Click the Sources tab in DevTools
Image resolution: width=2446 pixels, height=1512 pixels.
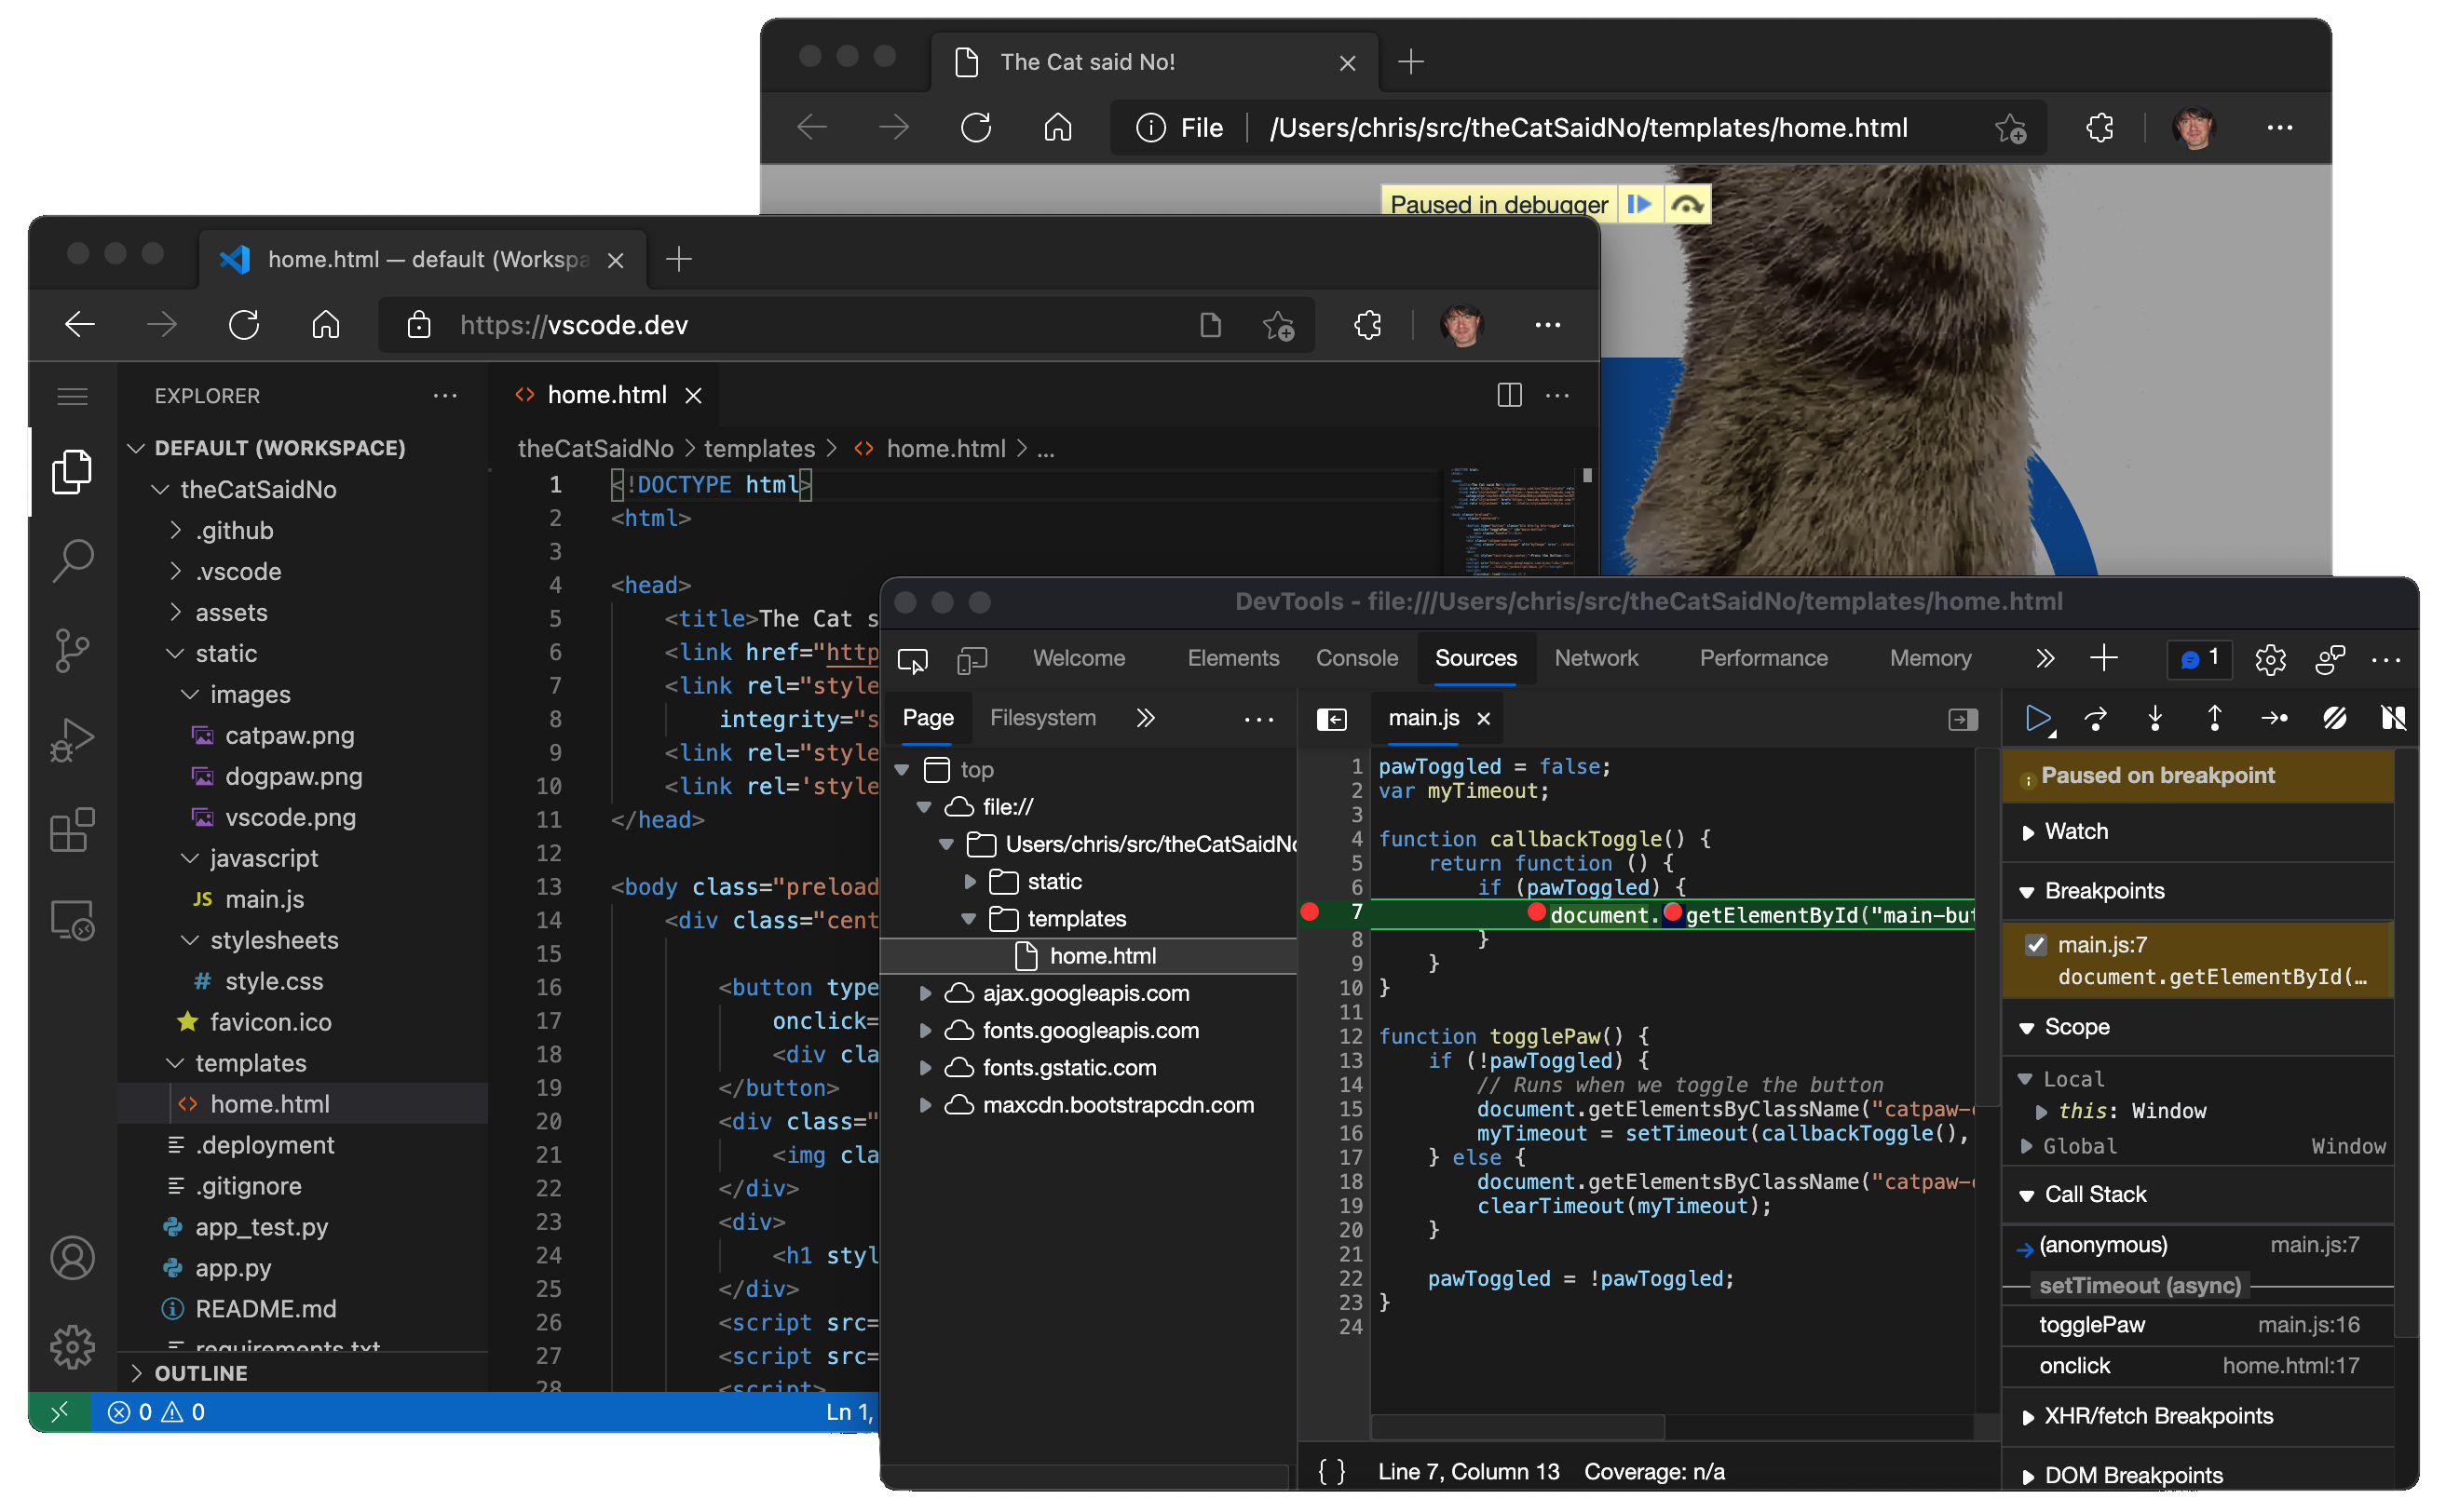pyautogui.click(x=1473, y=658)
